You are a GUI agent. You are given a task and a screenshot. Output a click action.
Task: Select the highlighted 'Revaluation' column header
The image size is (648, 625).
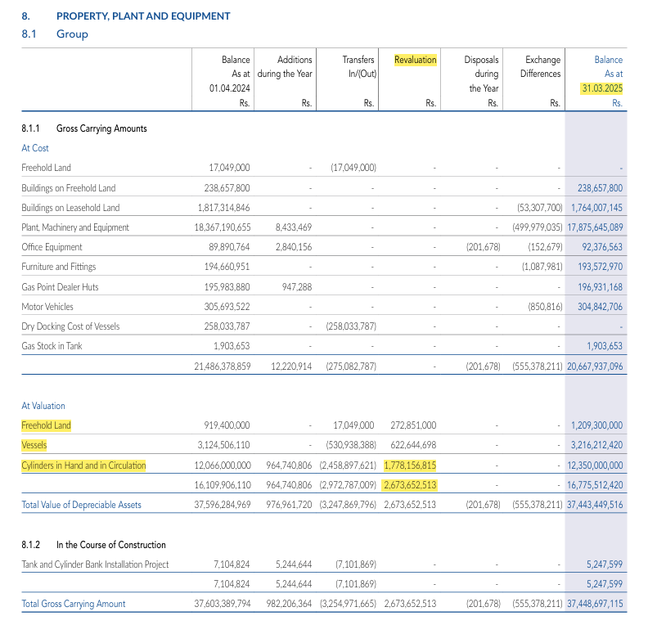416,60
